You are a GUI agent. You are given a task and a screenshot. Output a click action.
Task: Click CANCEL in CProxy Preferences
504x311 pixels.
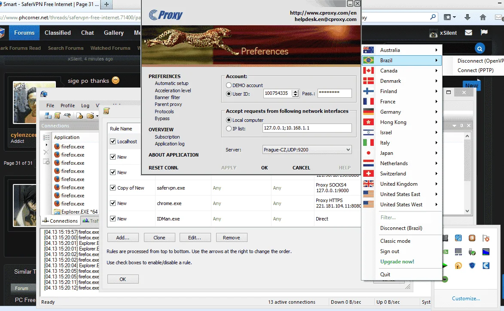tap(301, 168)
